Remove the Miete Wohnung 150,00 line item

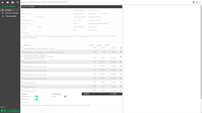[121, 48]
